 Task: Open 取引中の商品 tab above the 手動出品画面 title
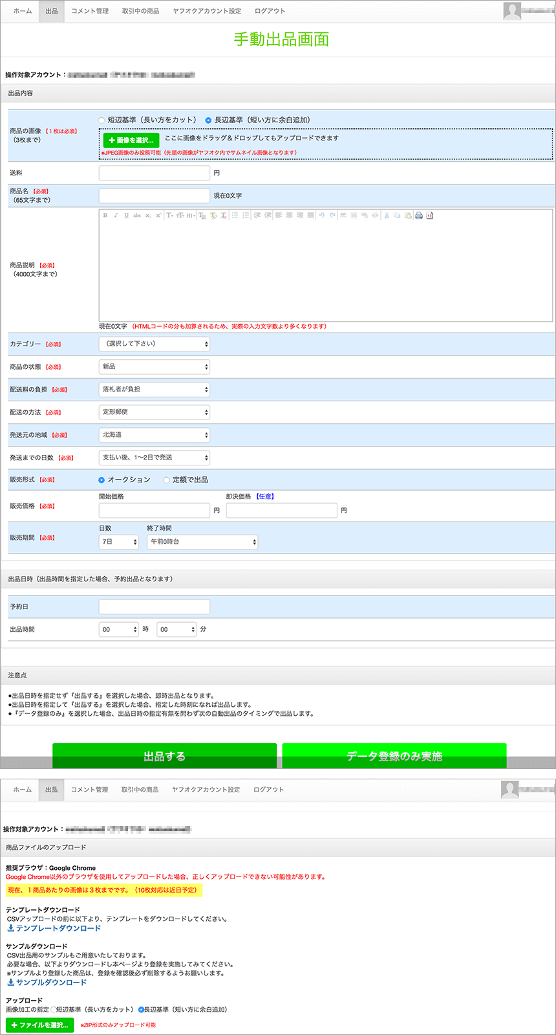pos(140,11)
